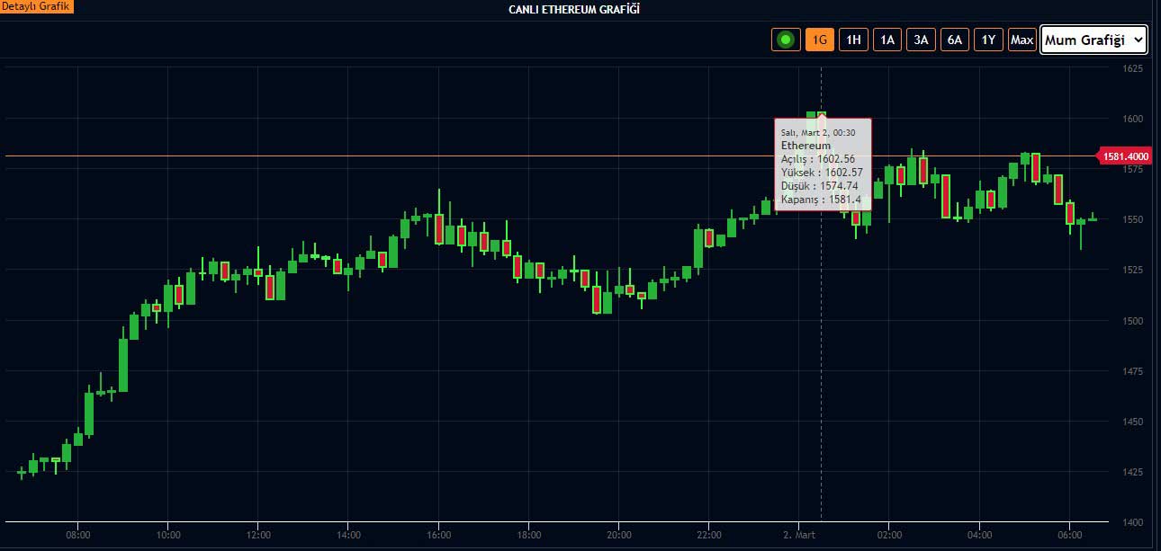1161x551 pixels.
Task: Toggle the green live update indicator
Action: point(786,40)
